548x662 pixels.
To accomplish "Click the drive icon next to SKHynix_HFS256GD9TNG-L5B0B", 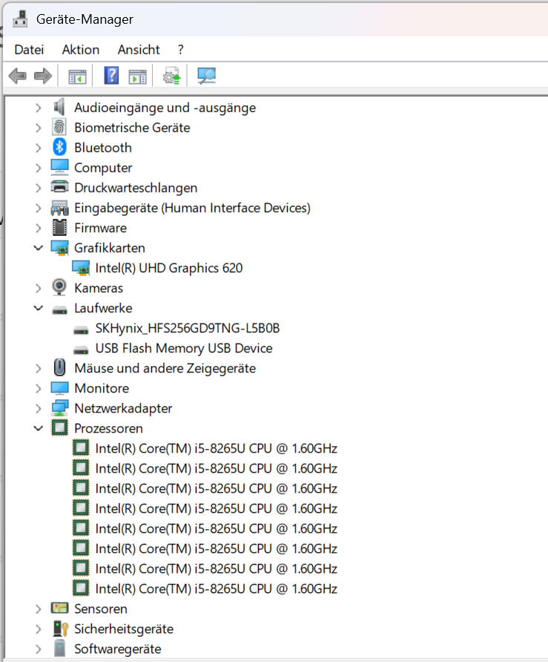I will click(81, 330).
